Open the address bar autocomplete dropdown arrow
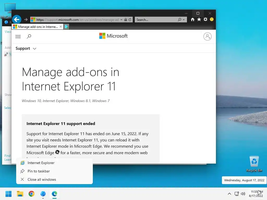The image size is (267, 200). pyautogui.click(x=121, y=20)
